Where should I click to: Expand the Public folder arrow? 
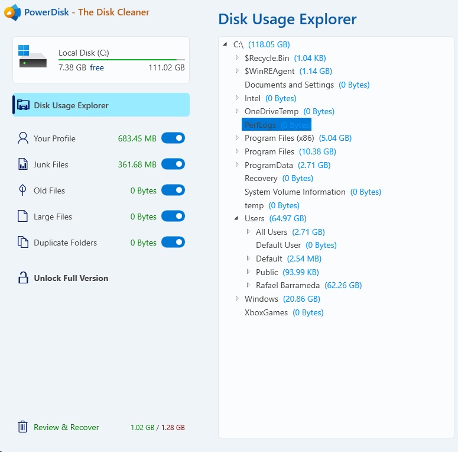(248, 272)
